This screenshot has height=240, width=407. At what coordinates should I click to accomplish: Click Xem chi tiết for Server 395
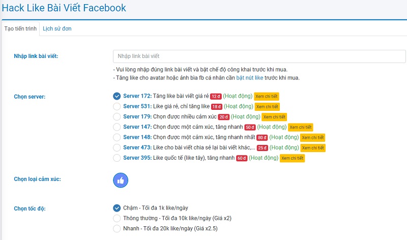coord(293,158)
